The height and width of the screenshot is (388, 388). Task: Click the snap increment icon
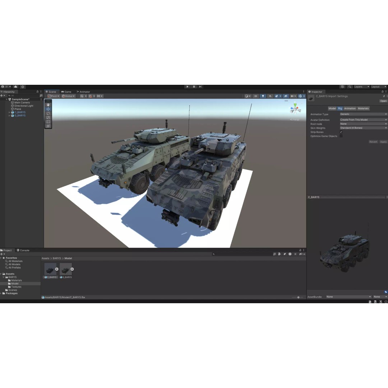98,96
